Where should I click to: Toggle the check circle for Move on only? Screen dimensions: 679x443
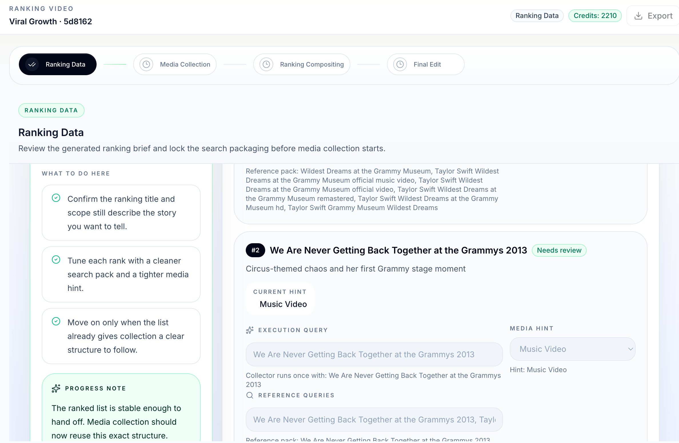56,321
